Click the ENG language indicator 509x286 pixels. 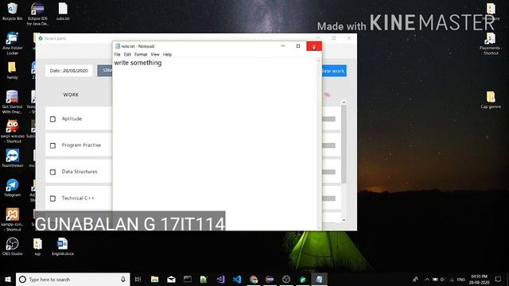[x=461, y=279]
